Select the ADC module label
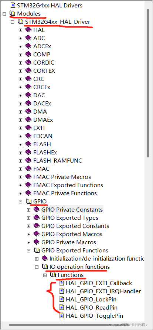 click(x=39, y=38)
